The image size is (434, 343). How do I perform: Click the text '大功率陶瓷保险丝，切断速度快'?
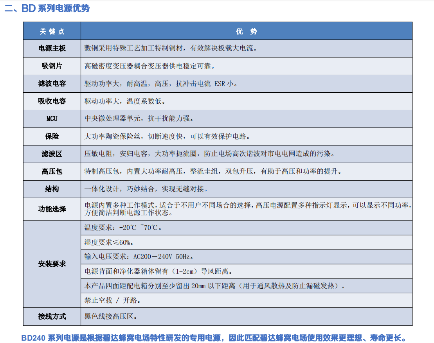(x=134, y=136)
